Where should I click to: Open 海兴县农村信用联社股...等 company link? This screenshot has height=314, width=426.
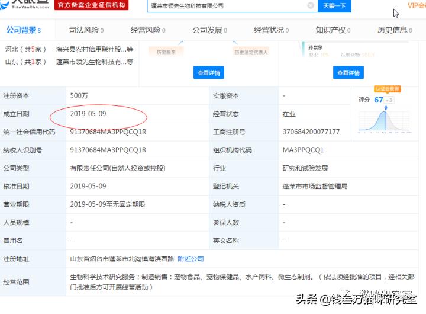pyautogui.click(x=95, y=49)
